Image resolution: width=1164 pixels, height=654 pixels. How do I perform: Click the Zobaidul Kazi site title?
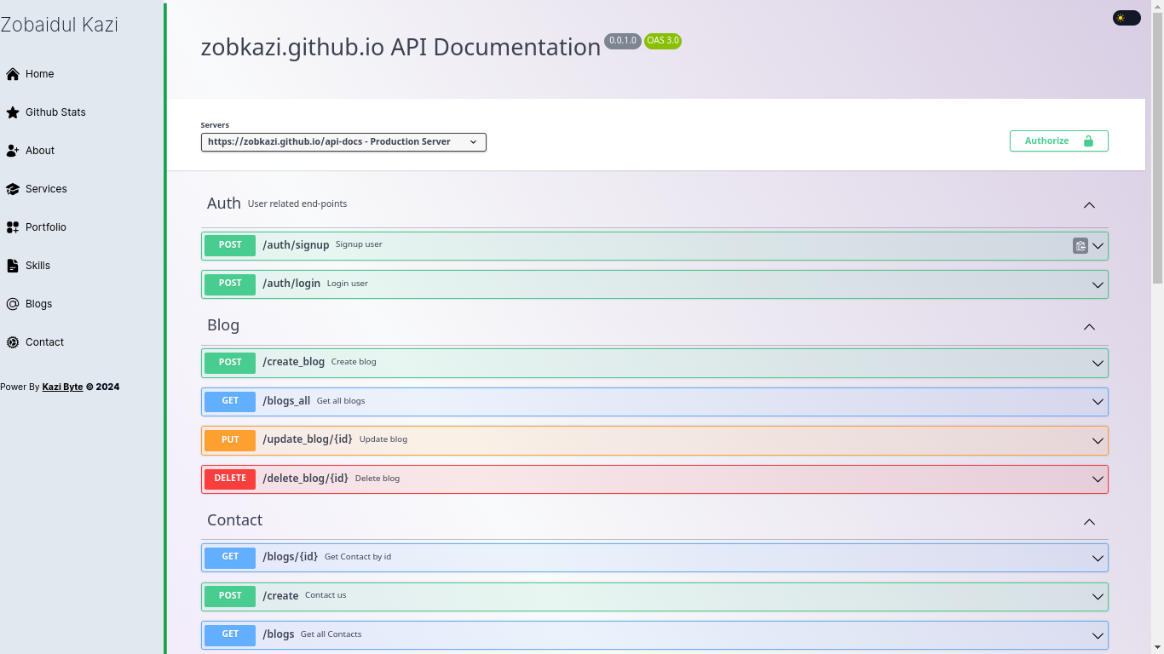pos(59,25)
